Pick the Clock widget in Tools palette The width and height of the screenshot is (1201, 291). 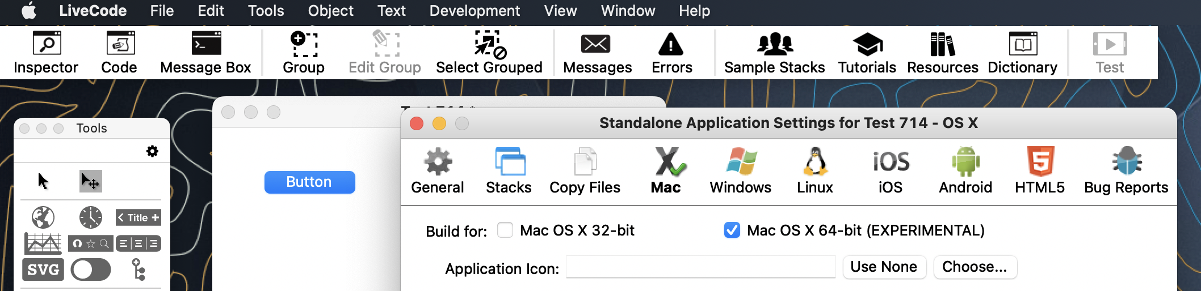[x=91, y=217]
